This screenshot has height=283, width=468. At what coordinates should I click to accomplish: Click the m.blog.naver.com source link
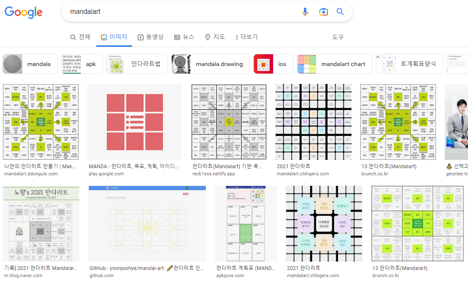[23, 275]
